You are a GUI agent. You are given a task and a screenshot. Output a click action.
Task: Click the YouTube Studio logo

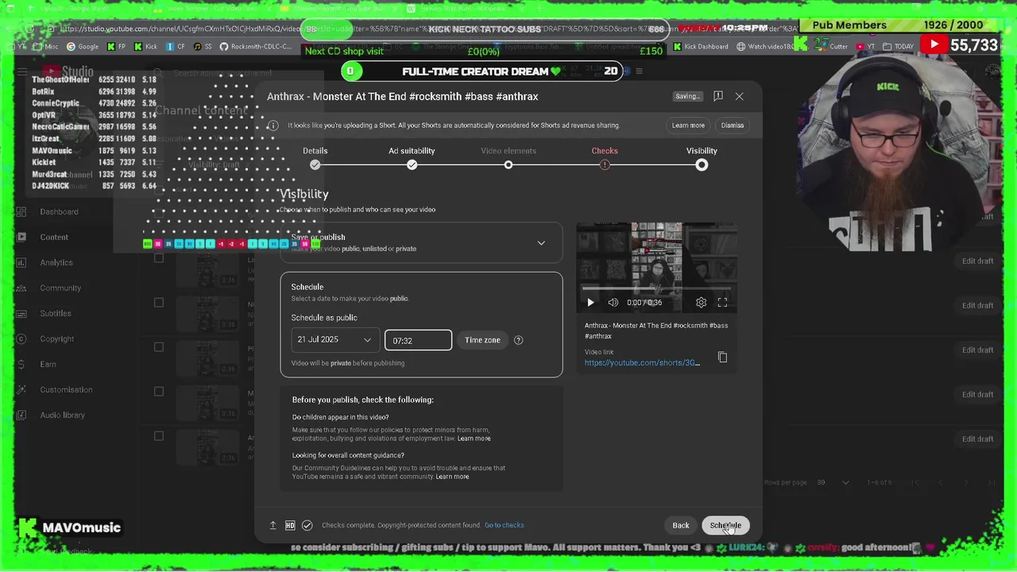(68, 72)
